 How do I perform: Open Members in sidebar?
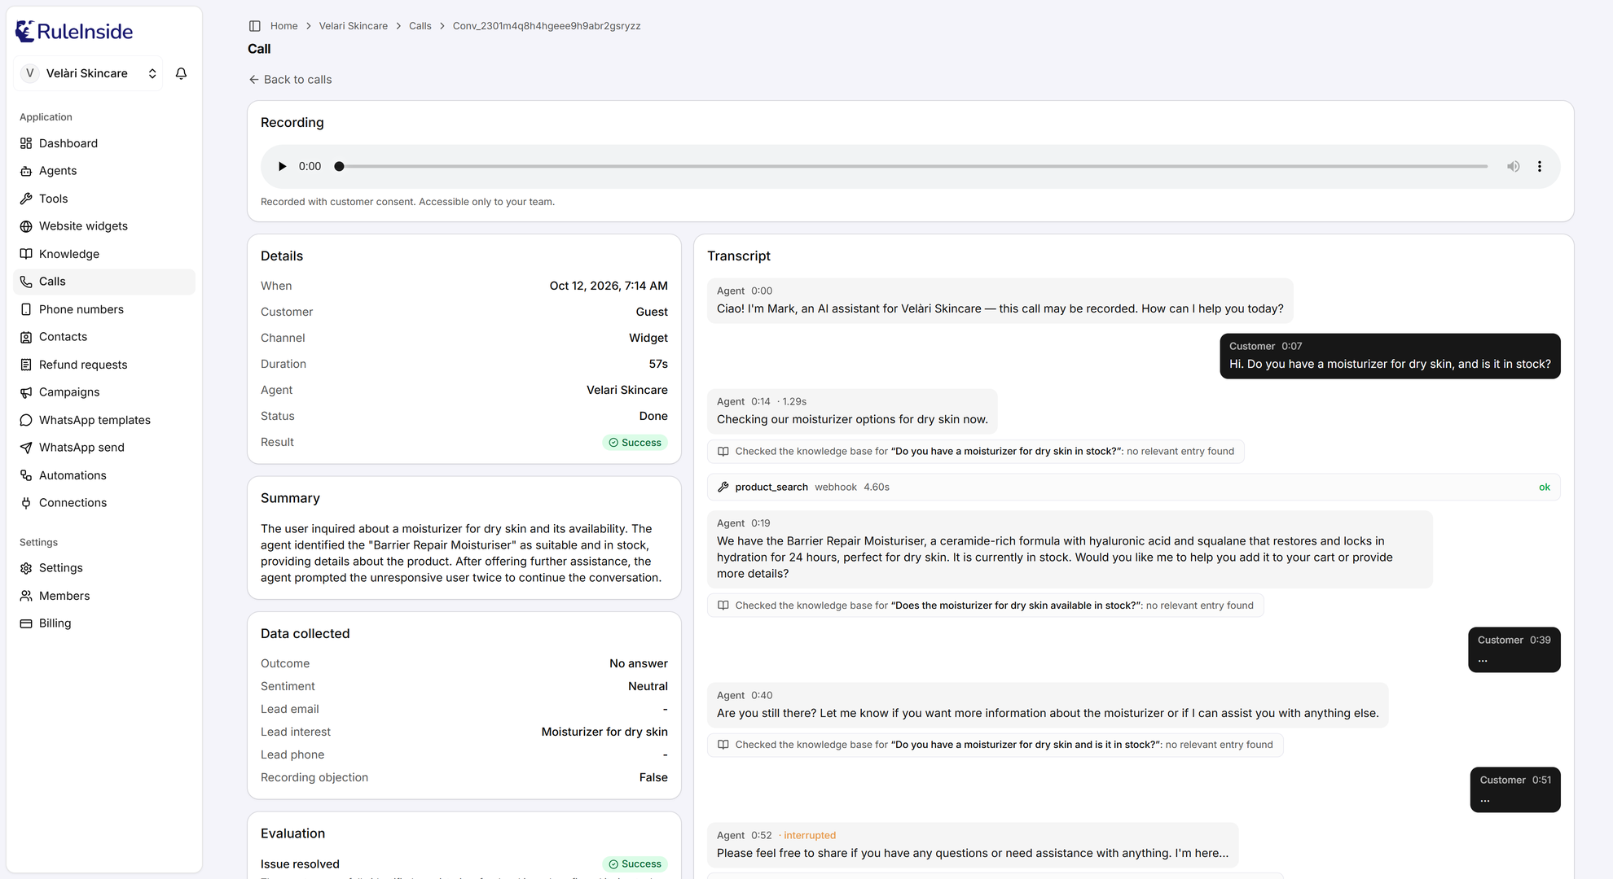104,596
